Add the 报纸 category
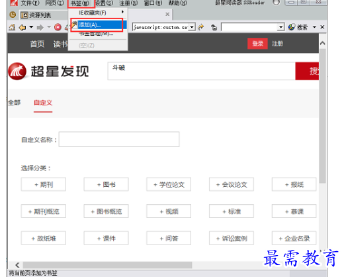Viewport: 344px width, 279px height. pos(294,184)
